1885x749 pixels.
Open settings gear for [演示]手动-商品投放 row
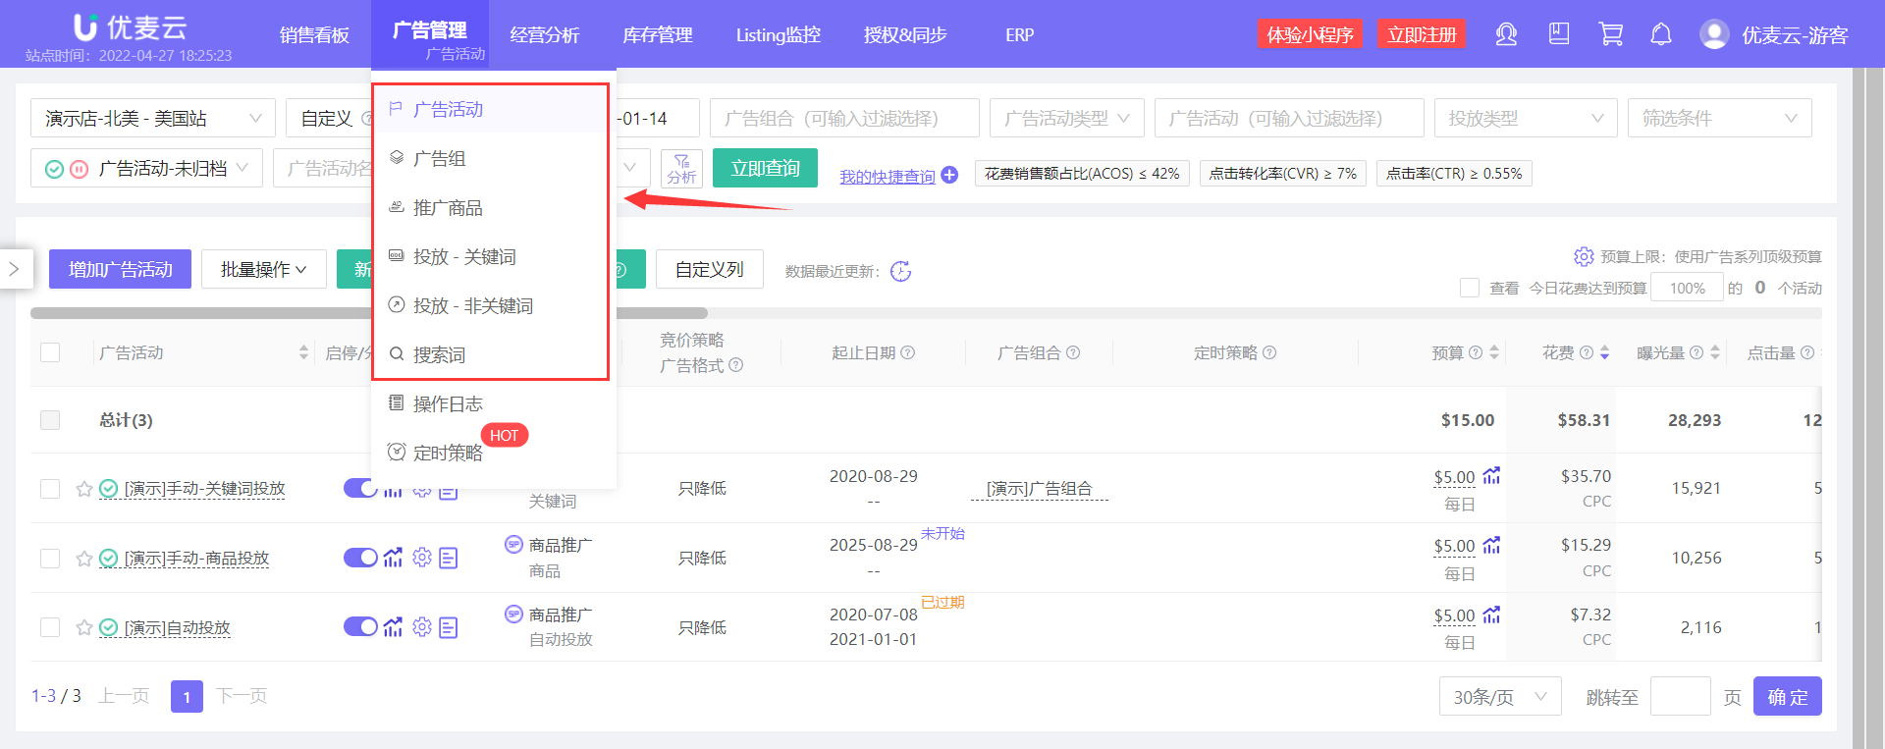click(x=422, y=558)
